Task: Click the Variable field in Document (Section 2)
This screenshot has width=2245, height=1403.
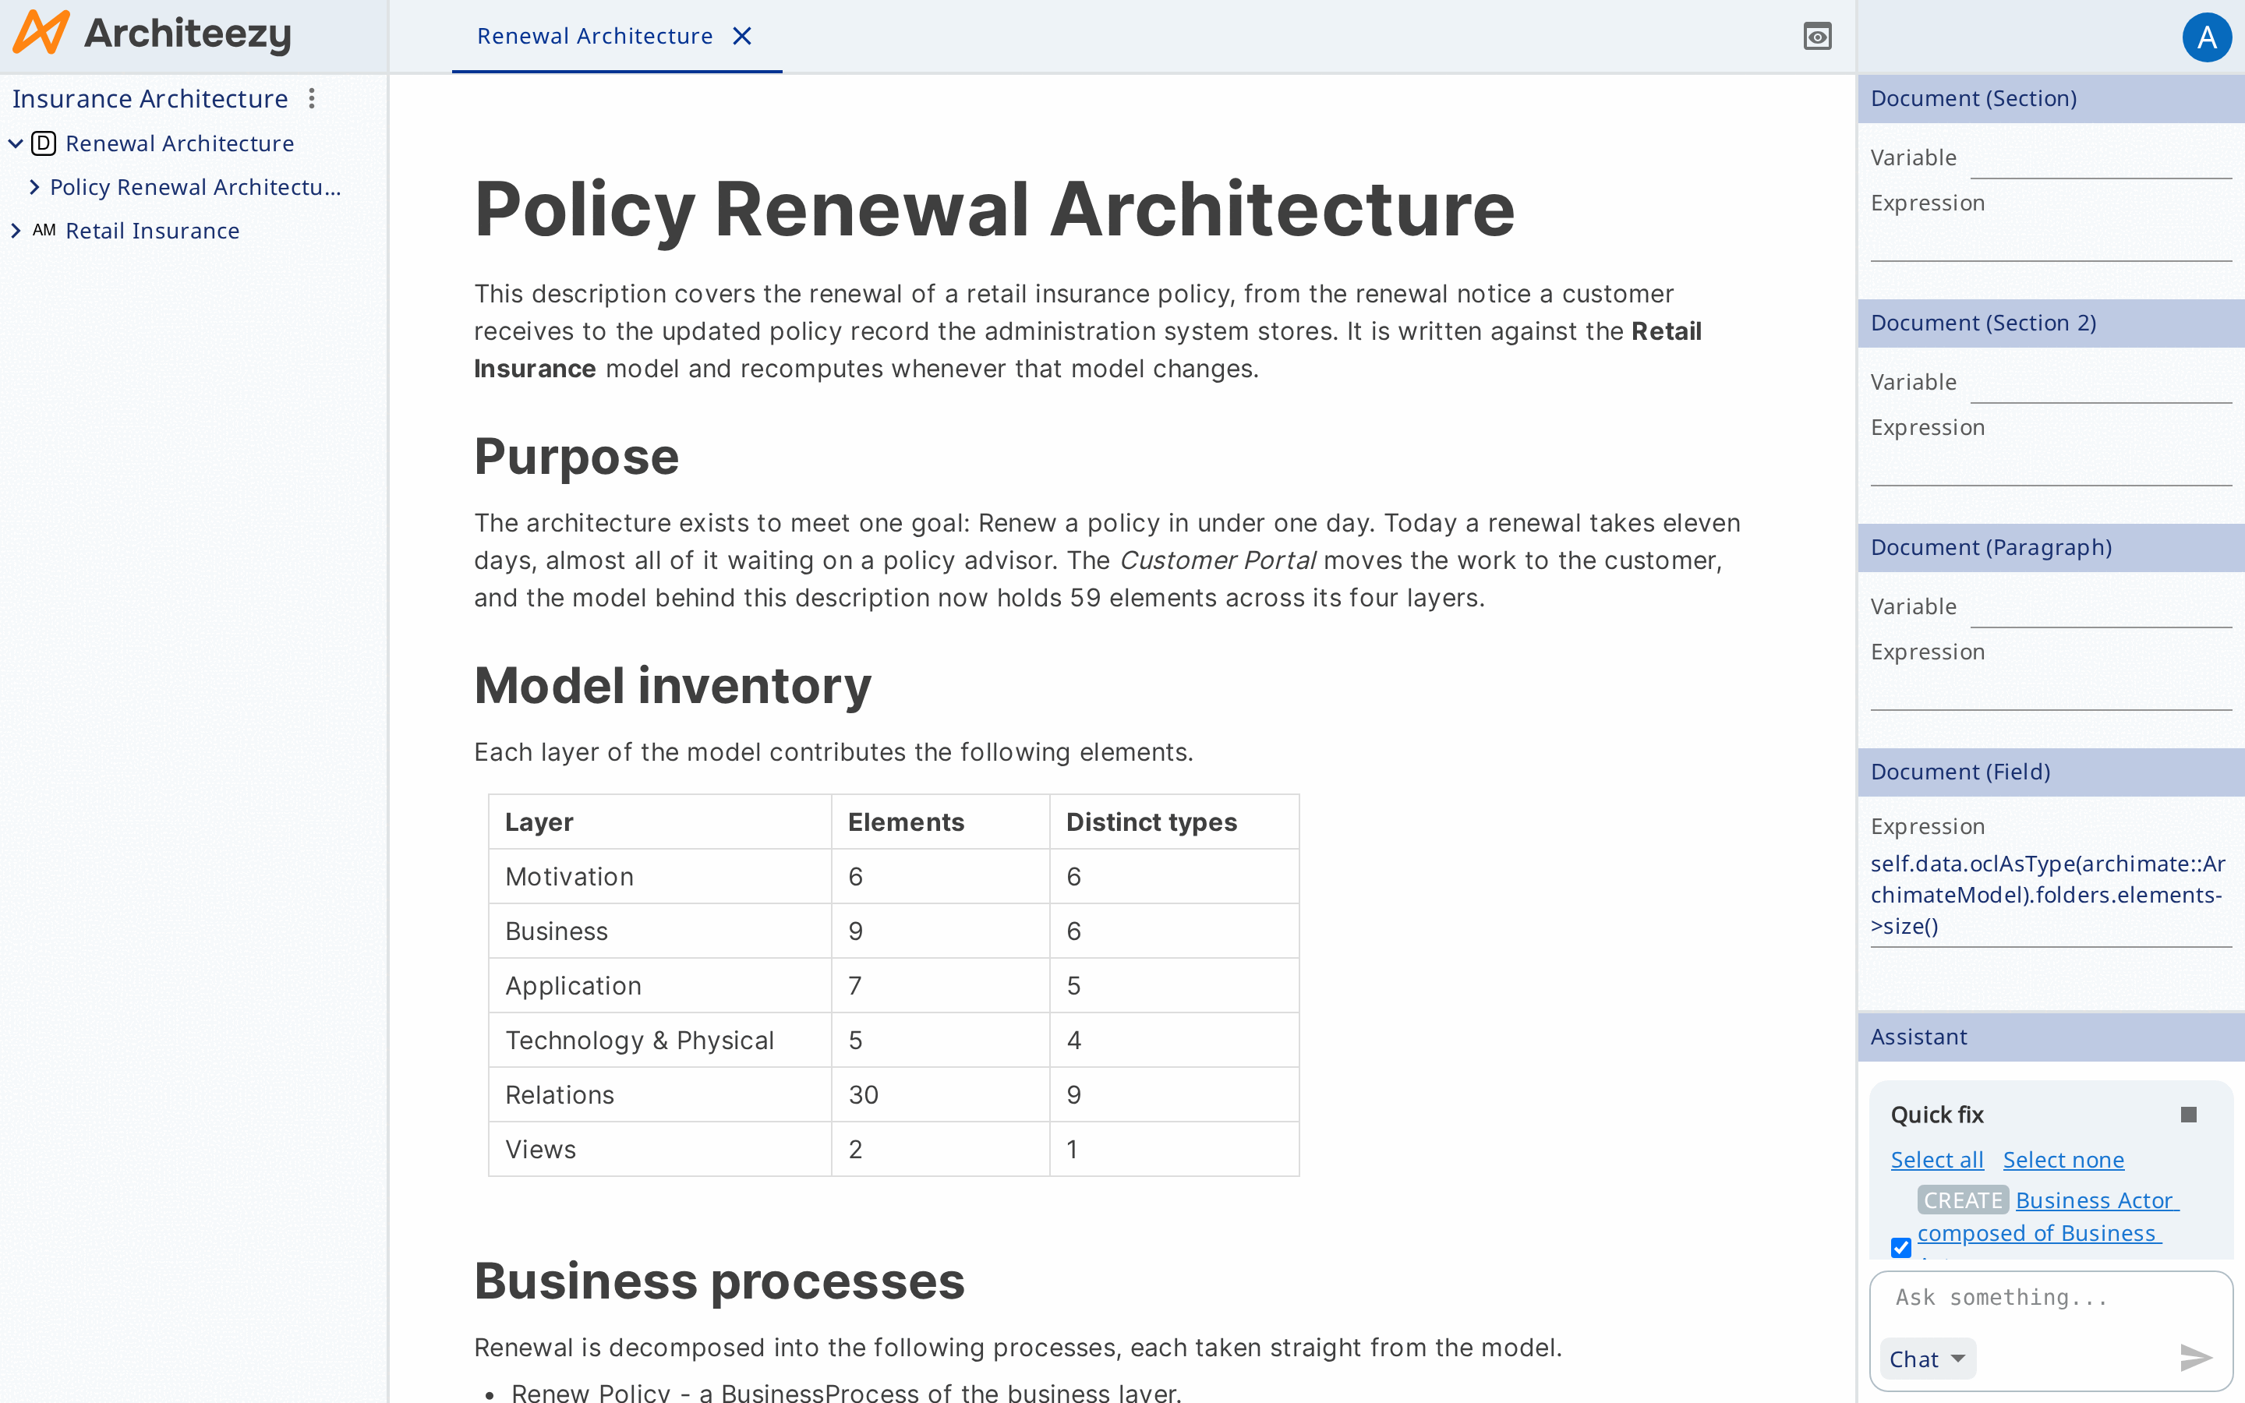Action: tap(2100, 384)
